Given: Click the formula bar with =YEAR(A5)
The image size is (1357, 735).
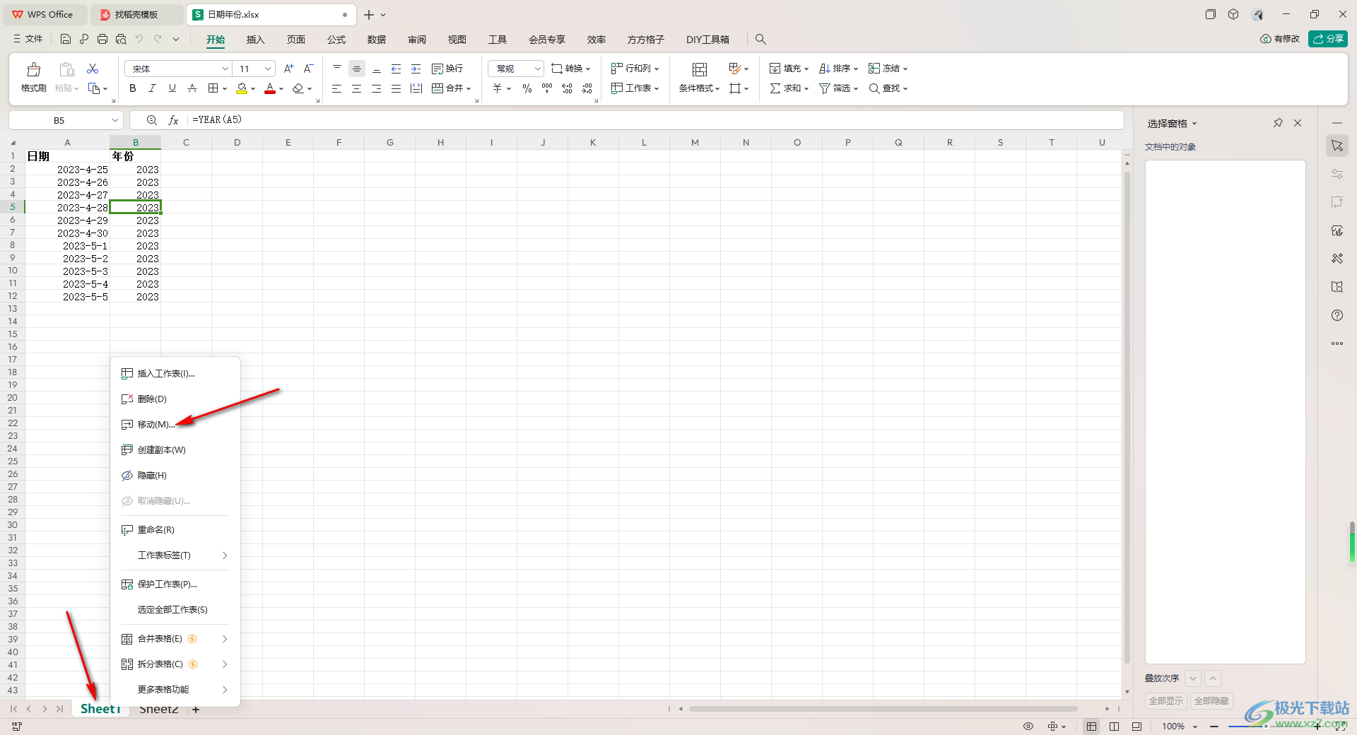Looking at the screenshot, I should point(654,120).
